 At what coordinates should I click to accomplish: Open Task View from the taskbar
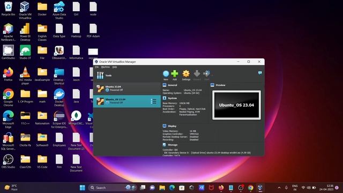(x=143, y=188)
